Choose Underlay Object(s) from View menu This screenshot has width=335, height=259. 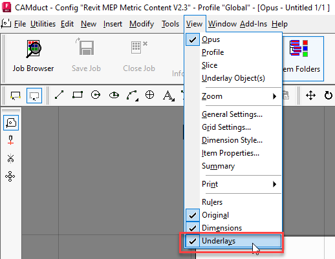click(233, 78)
